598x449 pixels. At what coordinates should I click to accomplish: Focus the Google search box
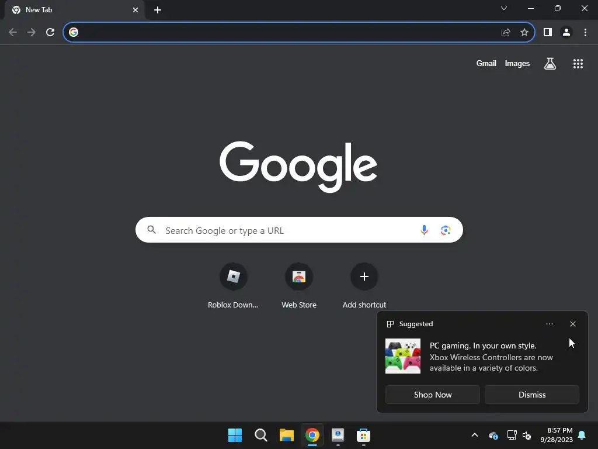pos(299,230)
